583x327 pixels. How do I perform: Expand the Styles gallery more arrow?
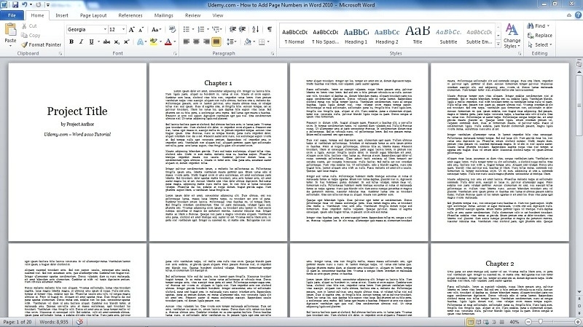point(498,44)
